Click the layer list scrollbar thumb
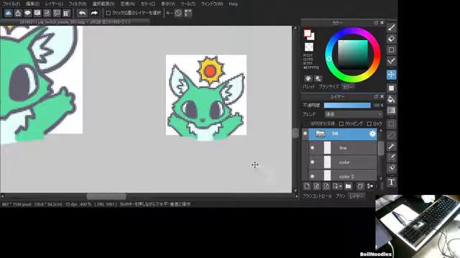Image resolution: width=460 pixels, height=258 pixels. pos(381,148)
